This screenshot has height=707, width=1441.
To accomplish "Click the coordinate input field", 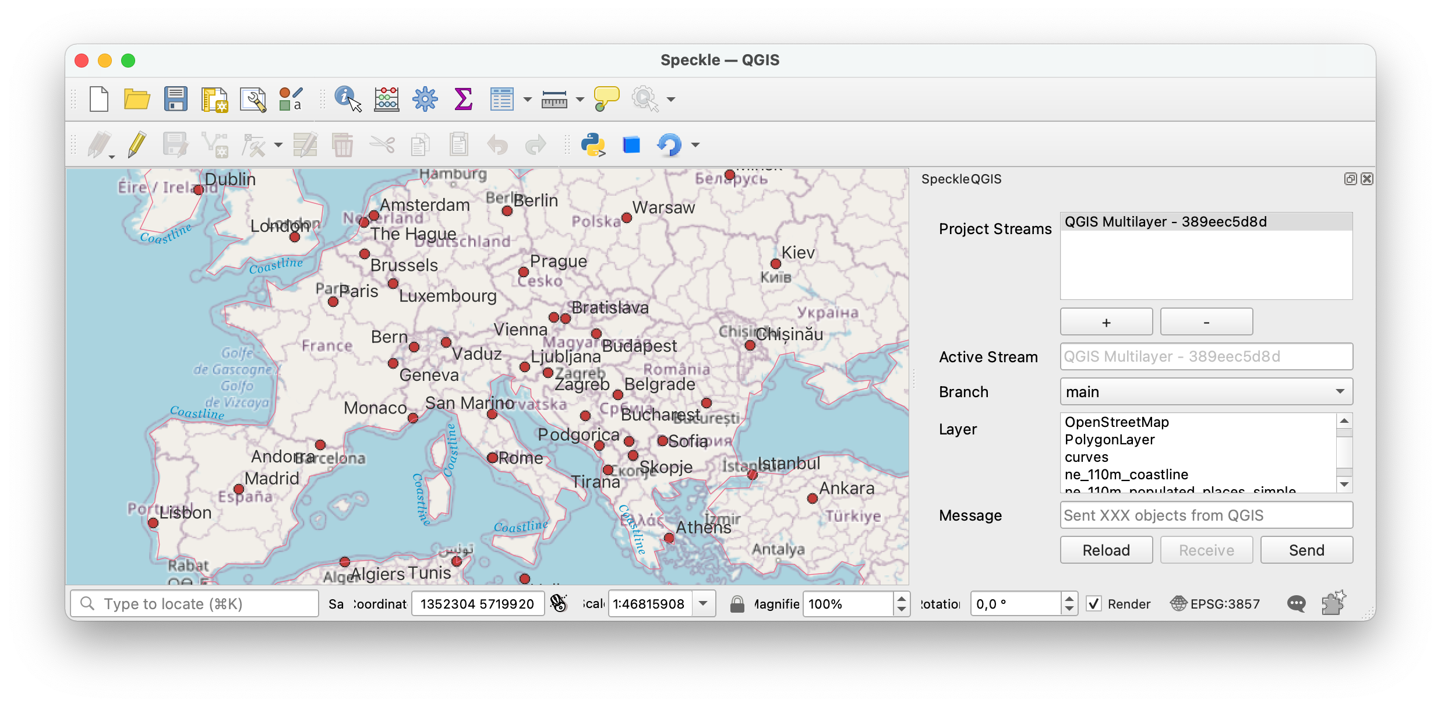I will click(x=478, y=604).
